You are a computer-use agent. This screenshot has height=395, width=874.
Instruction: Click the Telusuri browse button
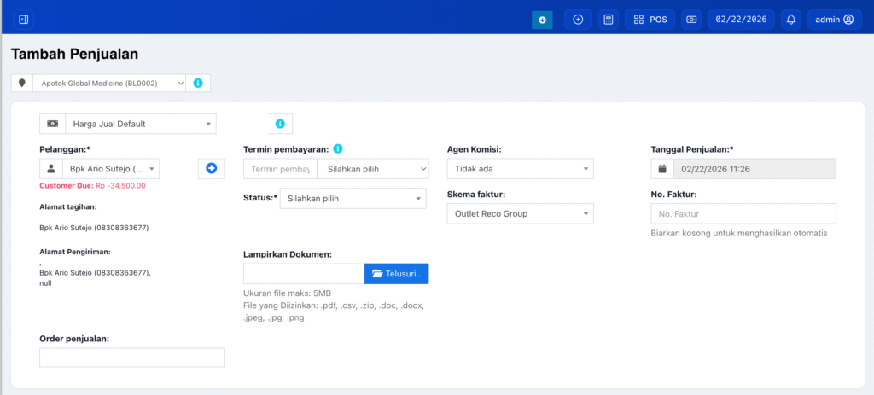[396, 274]
